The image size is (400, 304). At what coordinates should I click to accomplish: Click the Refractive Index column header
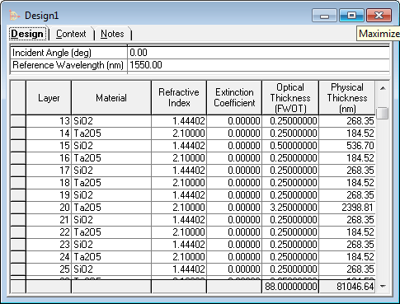pos(179,98)
